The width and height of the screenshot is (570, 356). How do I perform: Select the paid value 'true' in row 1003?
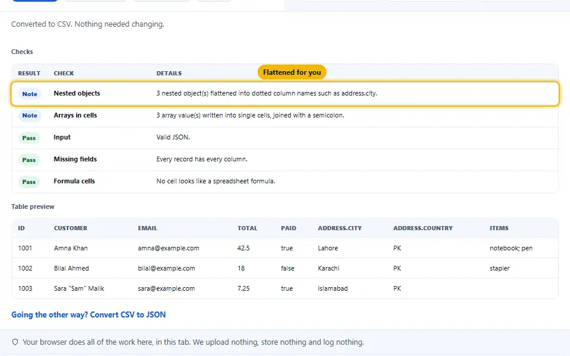point(286,288)
